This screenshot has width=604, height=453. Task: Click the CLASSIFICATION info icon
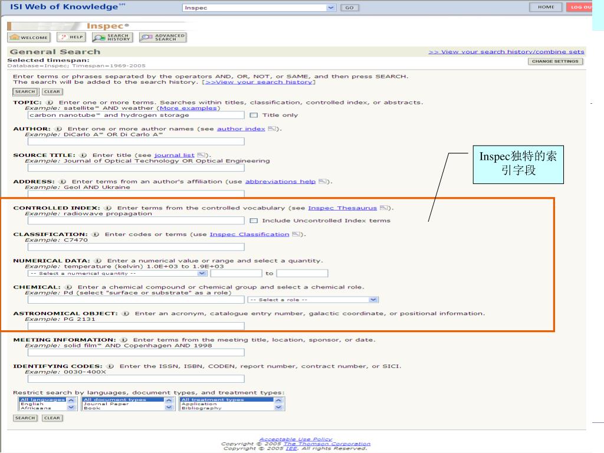[x=96, y=234]
